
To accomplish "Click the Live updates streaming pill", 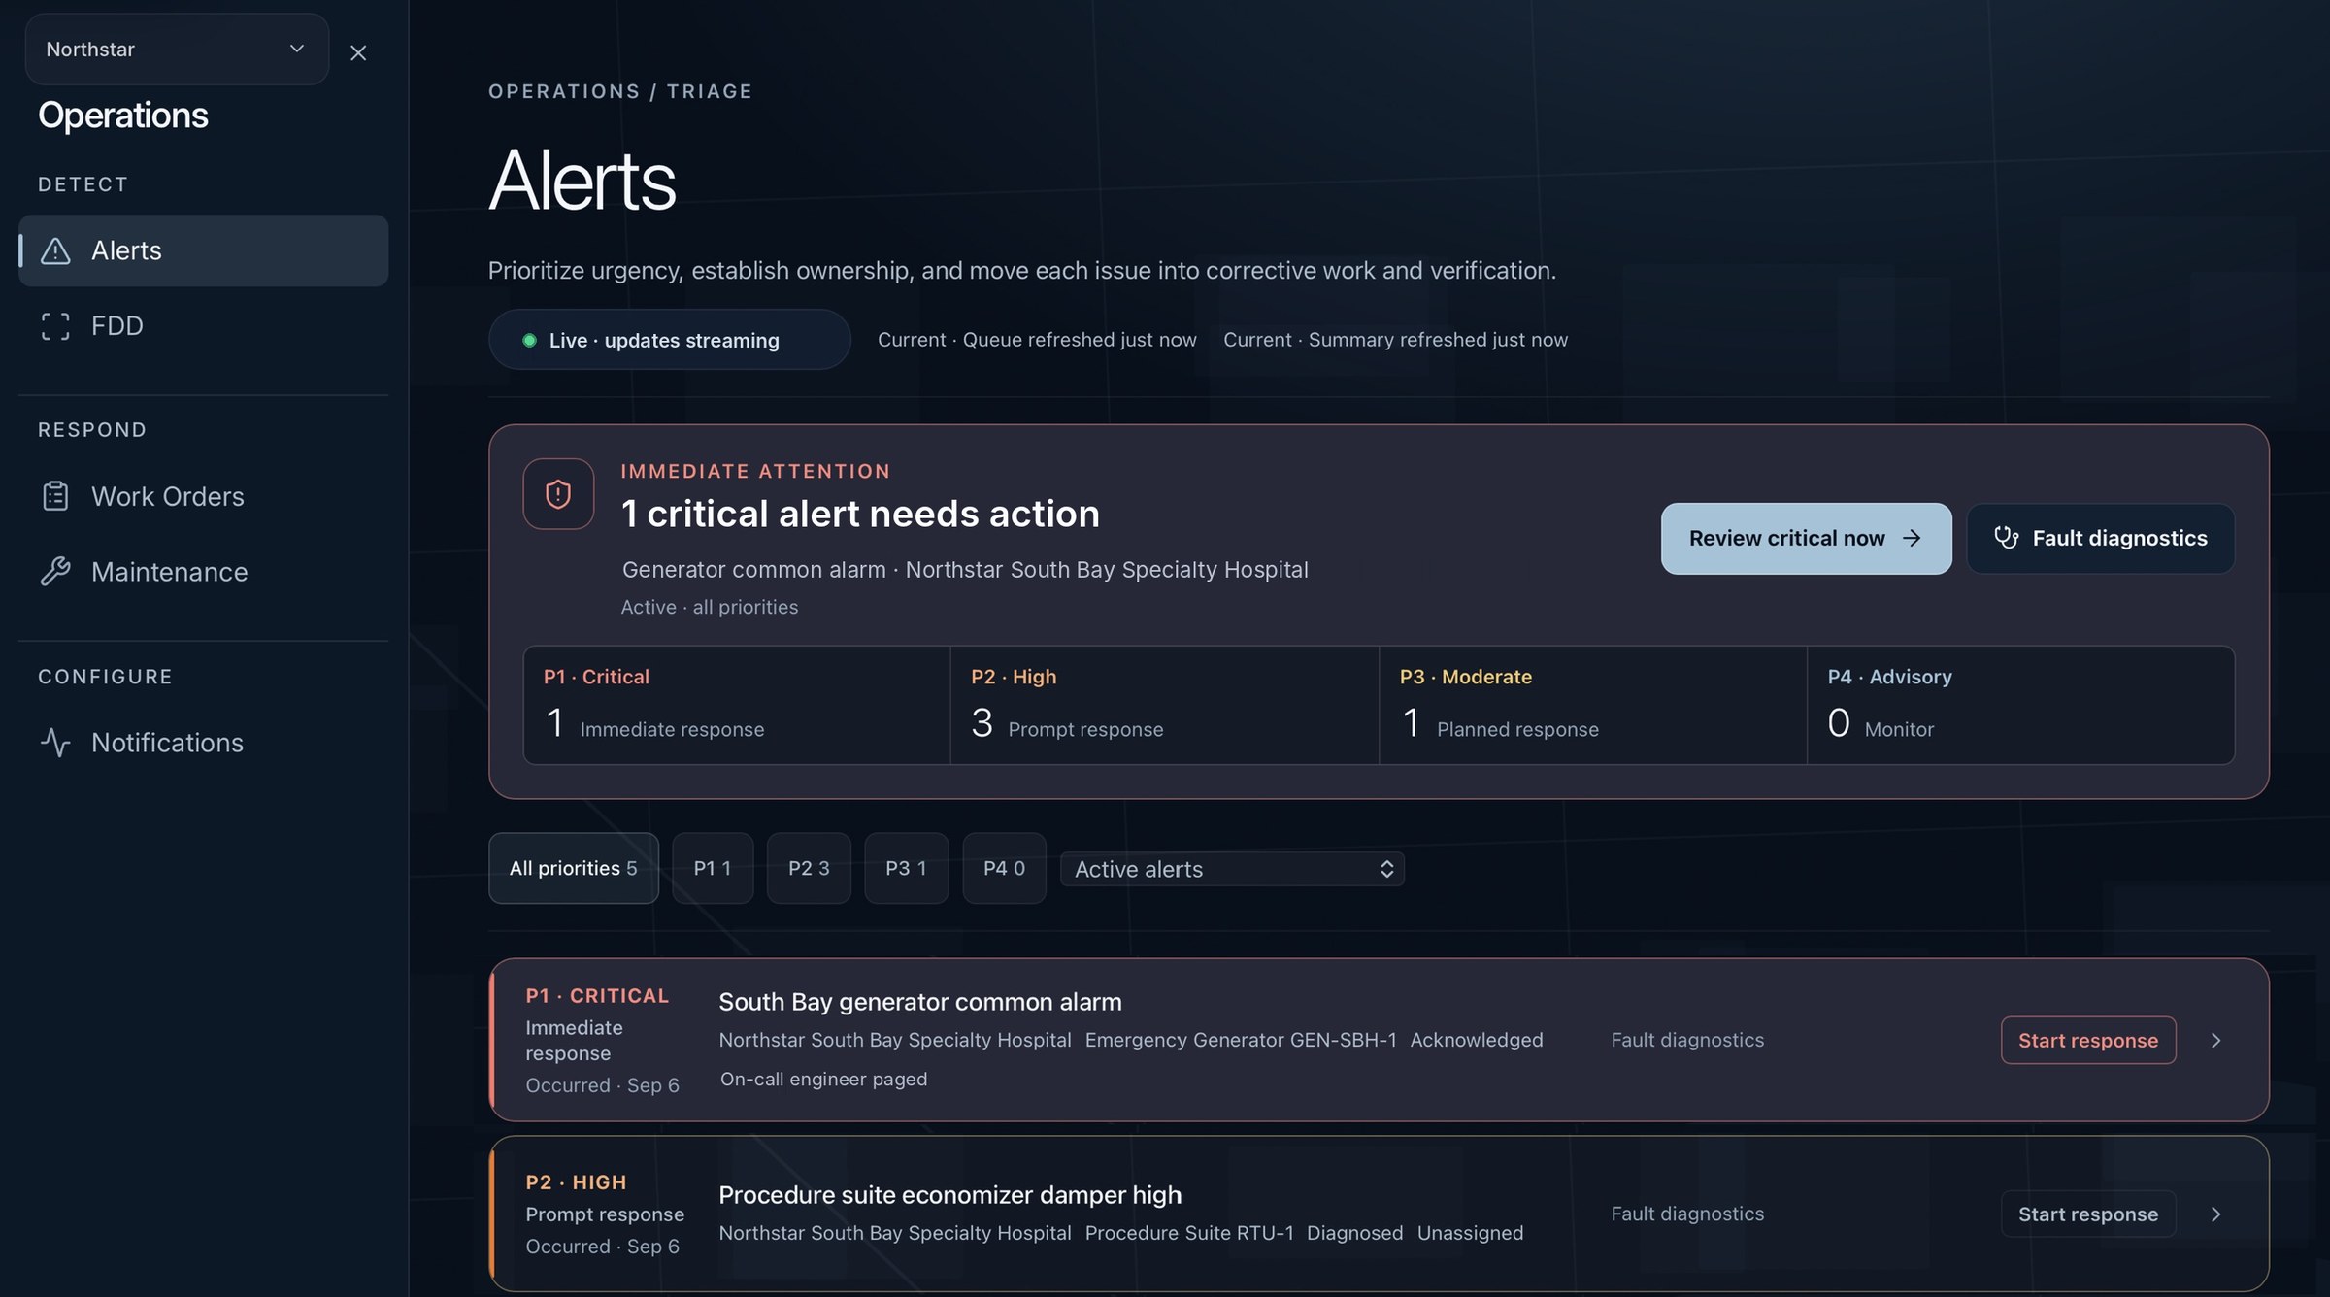I will [x=670, y=340].
